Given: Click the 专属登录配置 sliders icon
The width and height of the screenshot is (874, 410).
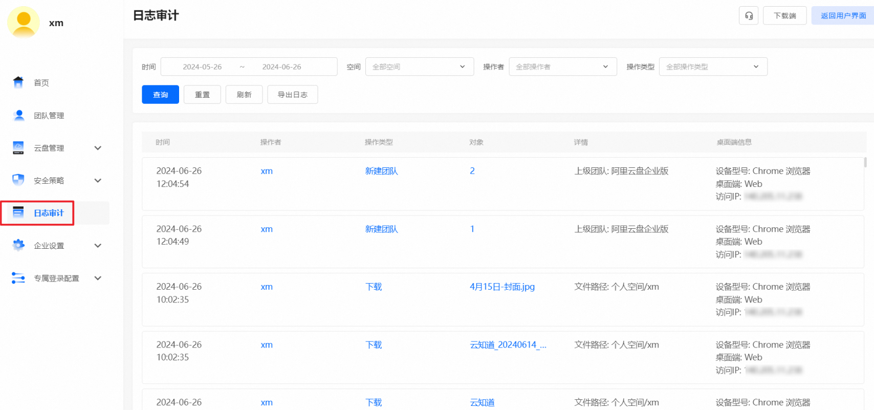Looking at the screenshot, I should click(18, 278).
